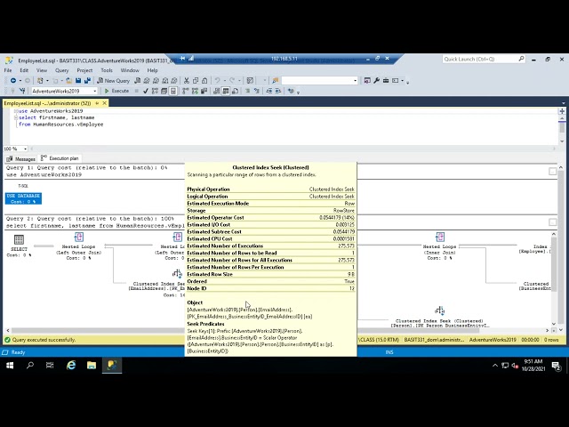Open File Explorer from taskbar
The width and height of the screenshot is (569, 427).
pos(92,366)
